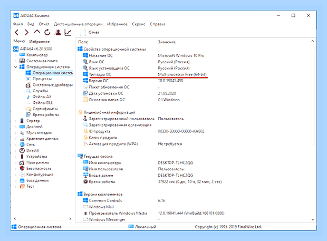
Task: Click the Back navigation arrow
Action: tap(17, 32)
